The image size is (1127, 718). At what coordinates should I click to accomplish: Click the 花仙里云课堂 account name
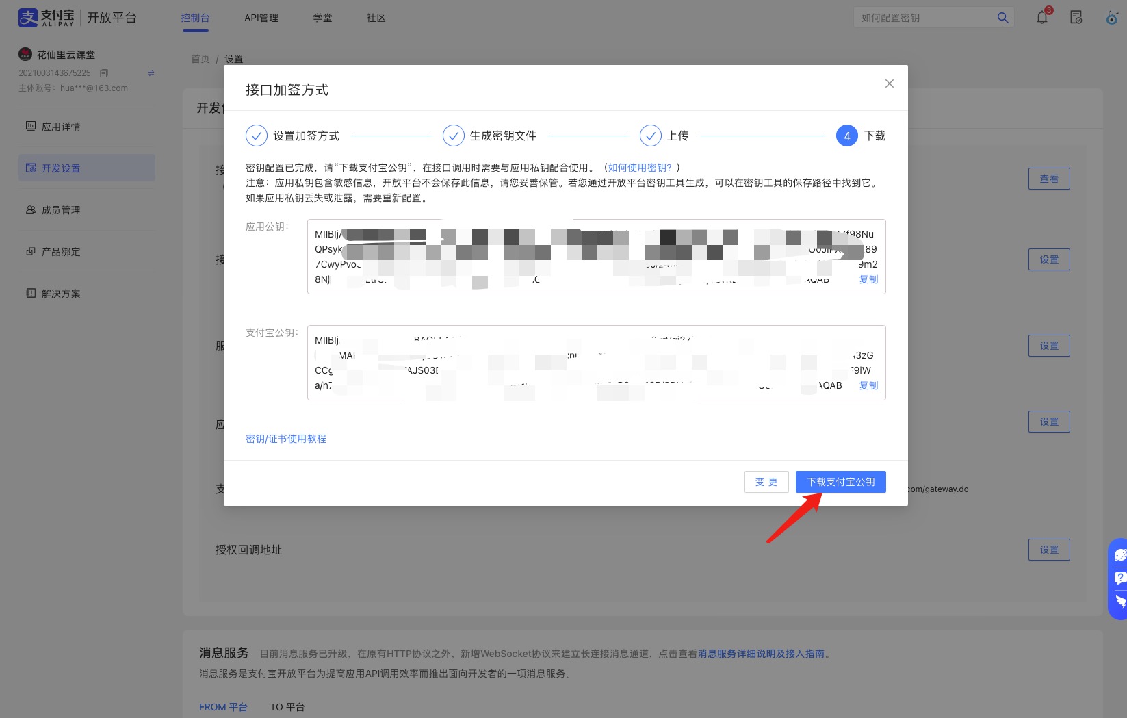click(66, 54)
